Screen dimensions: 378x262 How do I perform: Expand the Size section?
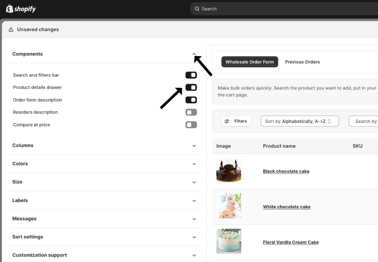(x=194, y=182)
